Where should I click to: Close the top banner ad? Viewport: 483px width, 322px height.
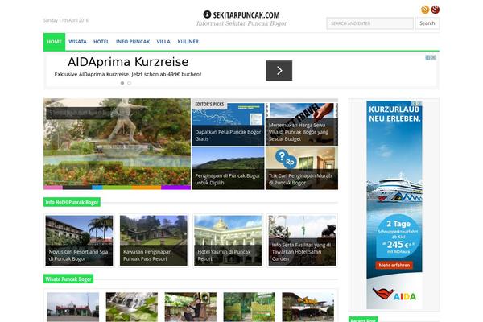click(x=433, y=58)
